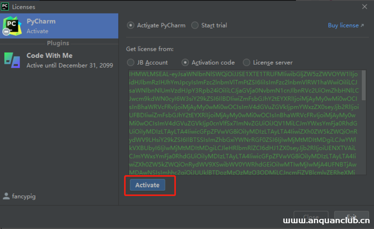Choose JB Account as license source
374x229 pixels.
click(131, 62)
